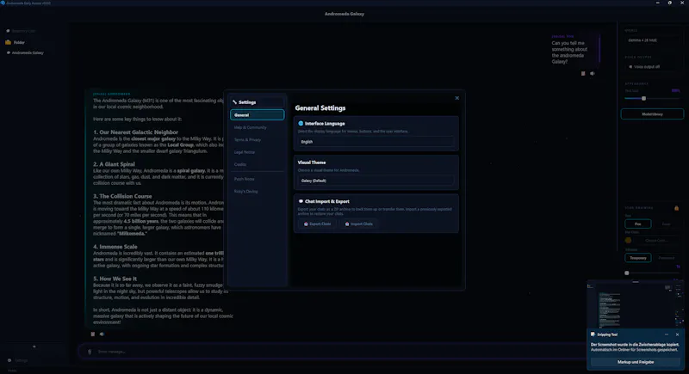The width and height of the screenshot is (689, 374).
Task: Click the Andromeda Galaxy title at top
Action: (344, 14)
